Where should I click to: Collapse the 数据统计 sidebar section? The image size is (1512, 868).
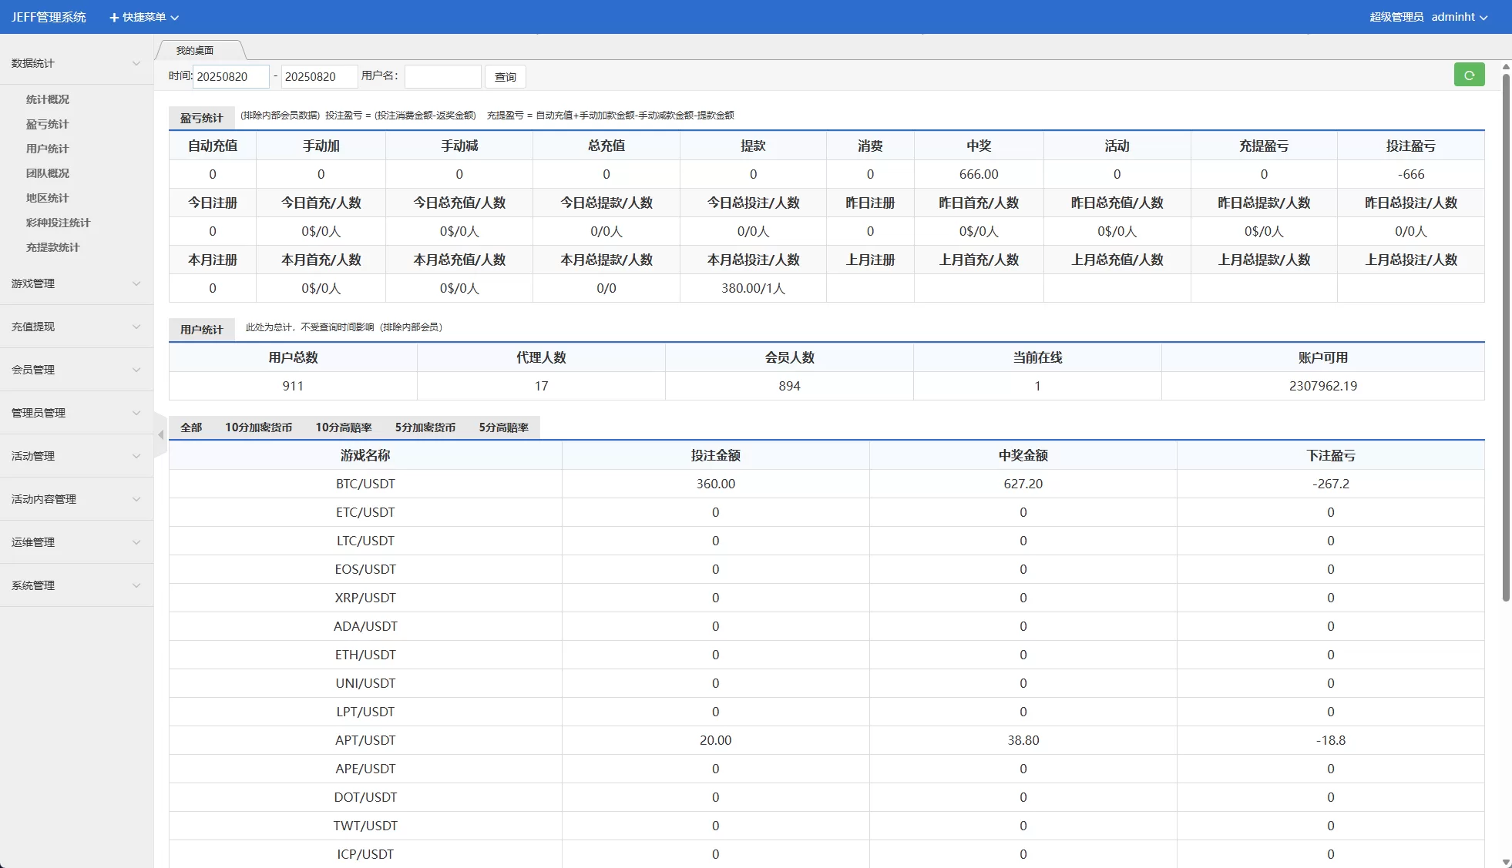75,63
